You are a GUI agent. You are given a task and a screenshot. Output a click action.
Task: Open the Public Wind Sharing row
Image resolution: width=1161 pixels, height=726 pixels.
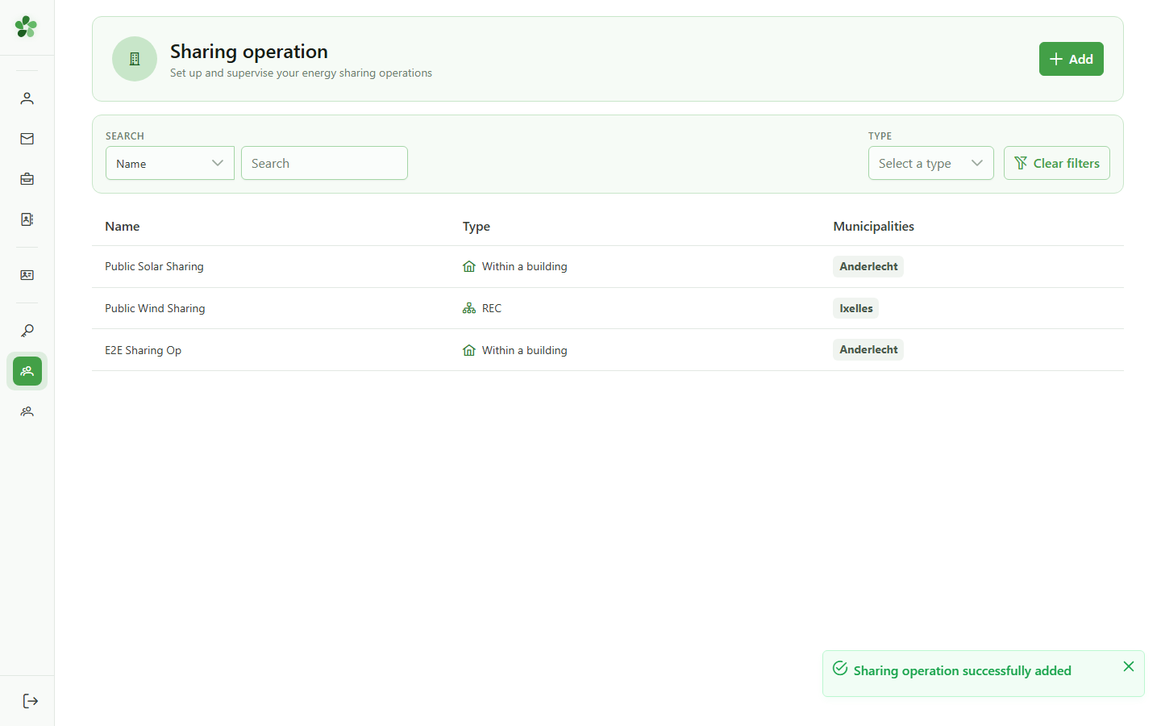pos(608,308)
